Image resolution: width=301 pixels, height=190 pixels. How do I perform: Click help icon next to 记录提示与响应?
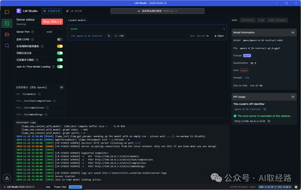[x=37, y=60]
